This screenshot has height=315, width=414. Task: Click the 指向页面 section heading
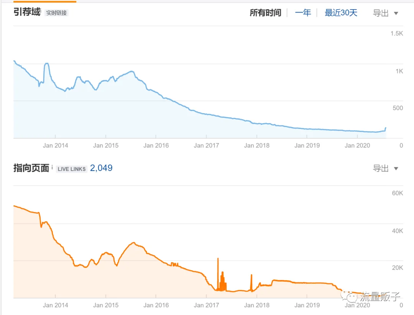31,168
